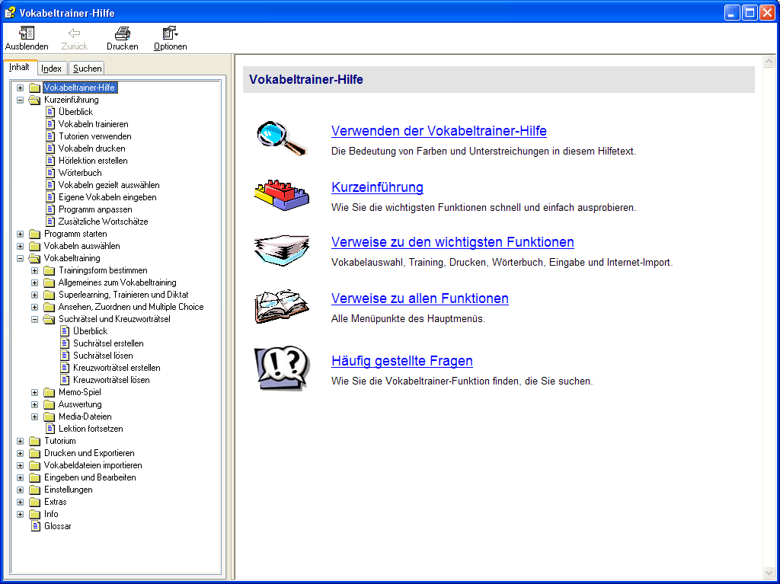Select Vokabeln gezielt auswählen topic
The width and height of the screenshot is (780, 584).
point(109,185)
